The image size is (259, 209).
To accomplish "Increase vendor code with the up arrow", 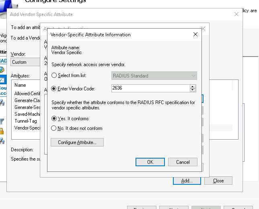I will (193, 86).
